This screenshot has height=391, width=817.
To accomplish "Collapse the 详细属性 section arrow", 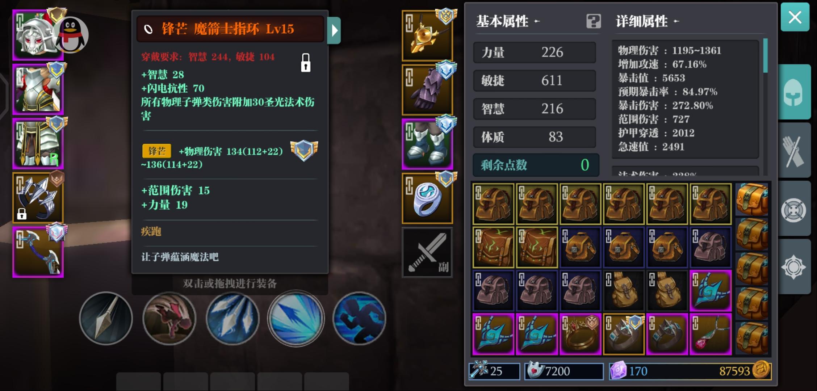I will coord(676,21).
